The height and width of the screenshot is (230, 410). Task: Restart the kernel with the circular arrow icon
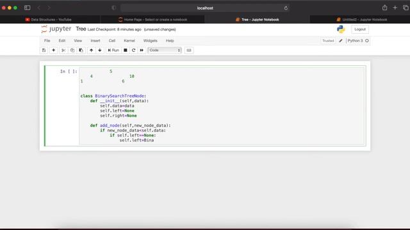point(134,50)
